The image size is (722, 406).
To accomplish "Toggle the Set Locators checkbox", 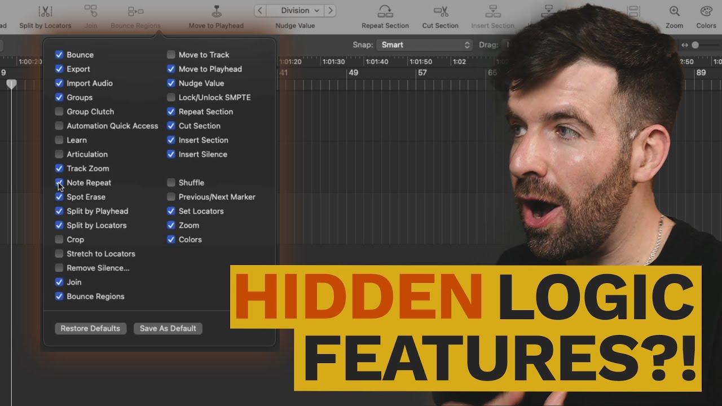I will point(171,211).
